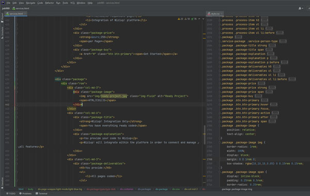Viewport: 310px width, 196px height.
Task: Click the display: inline-block CSS line
Action: pos(244,176)
